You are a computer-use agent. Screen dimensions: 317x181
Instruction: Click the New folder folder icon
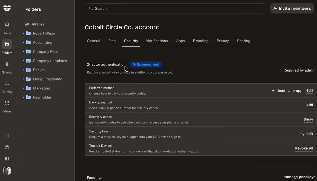28,97
